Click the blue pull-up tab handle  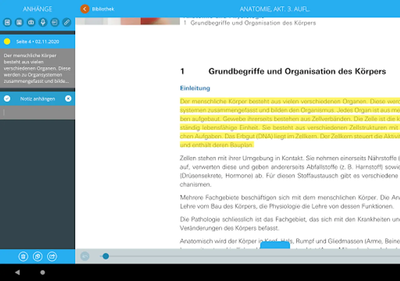275,245
